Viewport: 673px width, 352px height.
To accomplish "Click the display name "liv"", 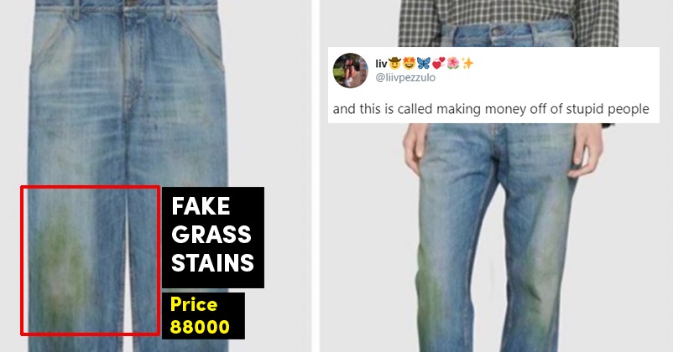I will (381, 64).
